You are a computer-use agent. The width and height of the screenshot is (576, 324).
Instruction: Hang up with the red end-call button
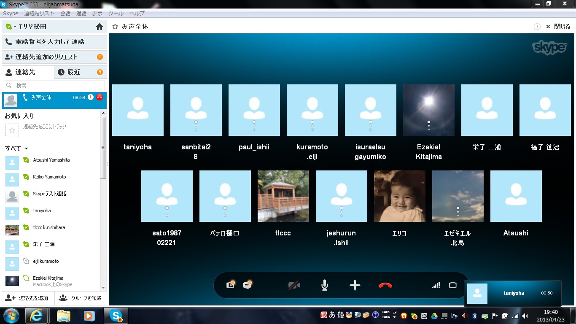[385, 286]
